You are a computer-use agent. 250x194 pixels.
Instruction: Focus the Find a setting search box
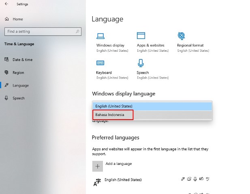pos(43,32)
